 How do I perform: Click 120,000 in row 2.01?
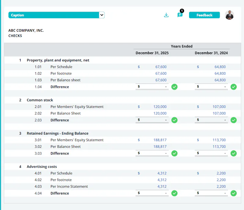point(160,107)
